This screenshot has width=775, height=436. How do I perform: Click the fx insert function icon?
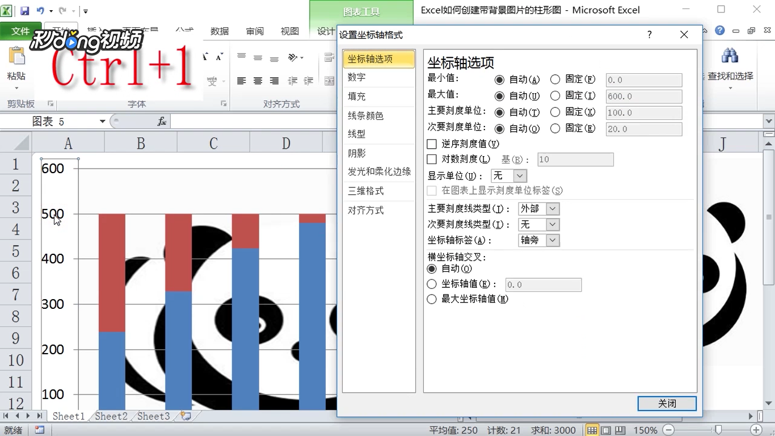click(x=162, y=121)
